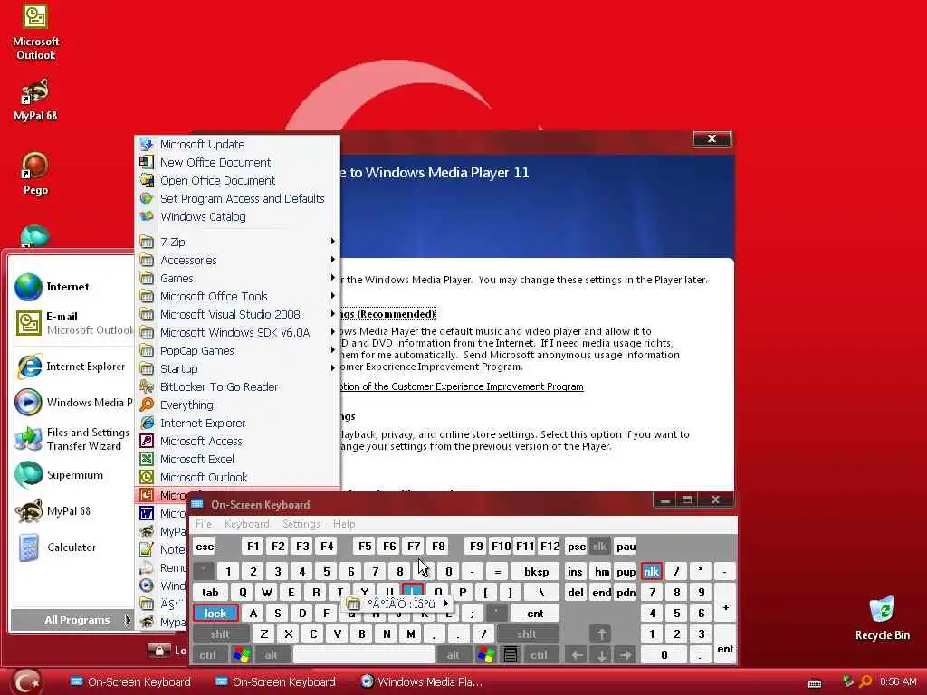Toggle the slk scroll lock key
This screenshot has width=927, height=695.
(x=600, y=547)
